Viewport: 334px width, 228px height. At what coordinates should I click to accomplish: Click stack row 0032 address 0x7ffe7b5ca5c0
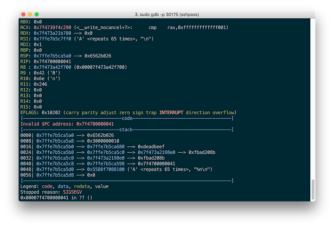click(55, 158)
